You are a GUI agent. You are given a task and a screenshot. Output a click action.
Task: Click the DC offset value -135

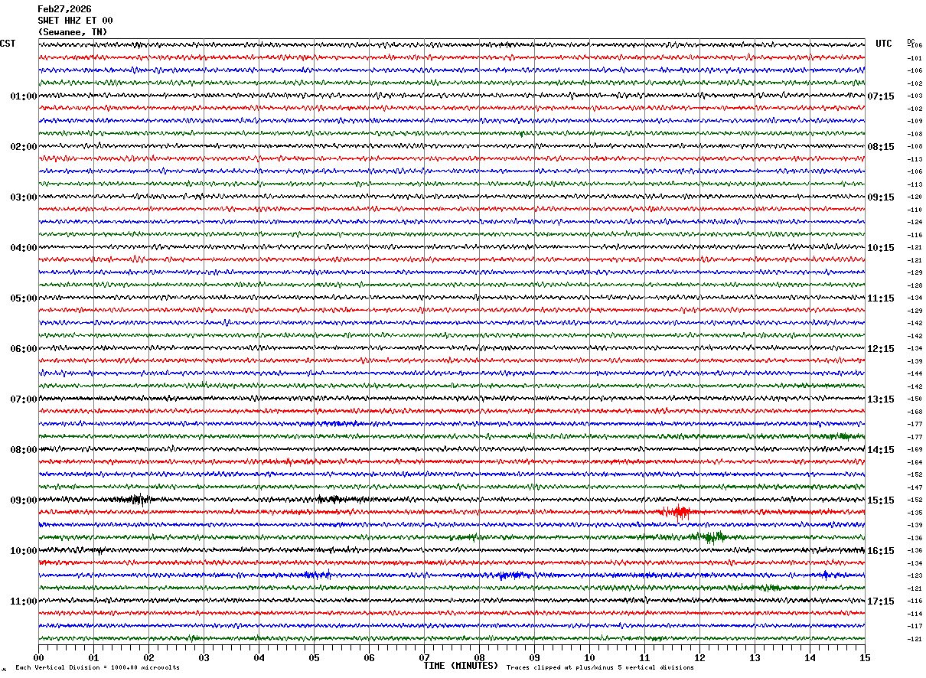[x=915, y=513]
